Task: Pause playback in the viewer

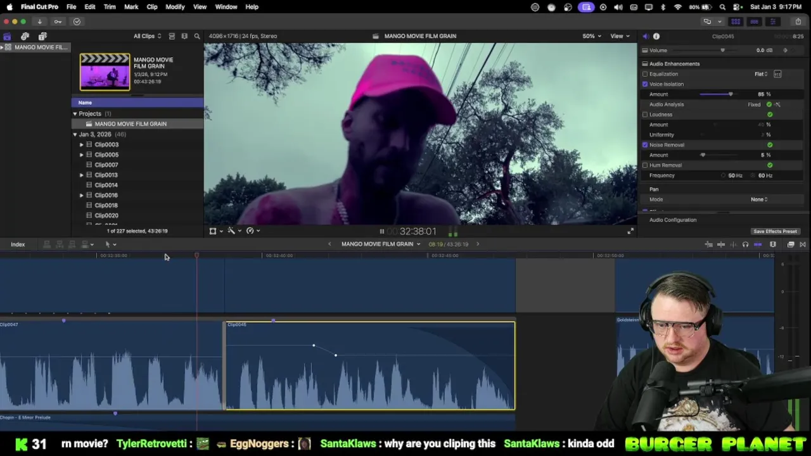Action: (x=381, y=231)
